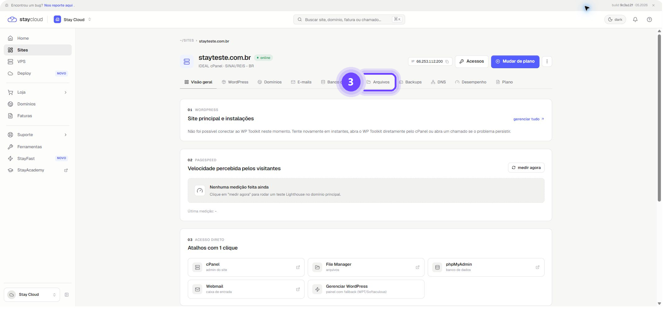Open the File Manager shortcut card
664x324 pixels.
pyautogui.click(x=366, y=267)
